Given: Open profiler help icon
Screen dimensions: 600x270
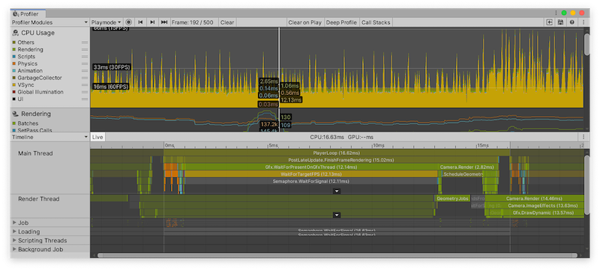Looking at the screenshot, I should coord(571,22).
